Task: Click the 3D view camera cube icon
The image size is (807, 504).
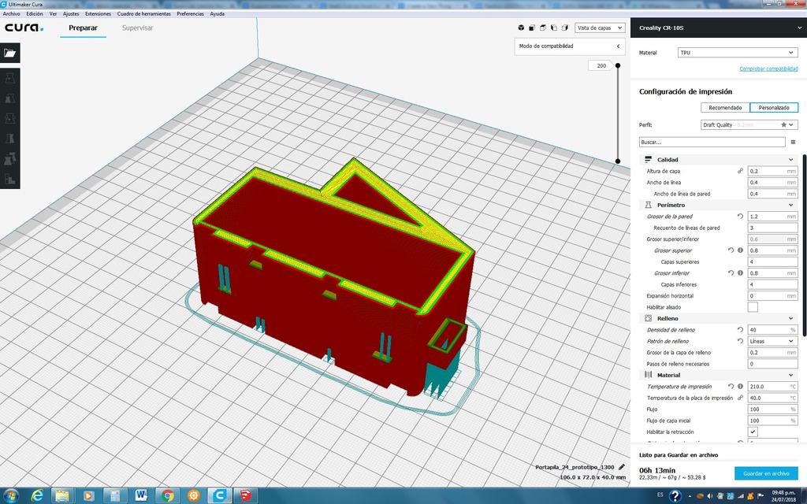Action: [520, 28]
